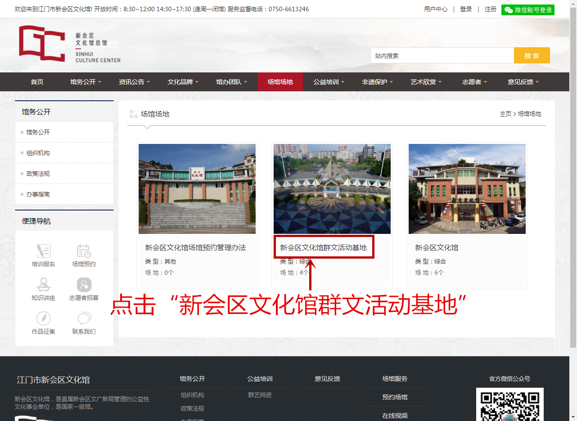Click the 登录 link
Viewport: 577px width, 421px height.
point(466,9)
